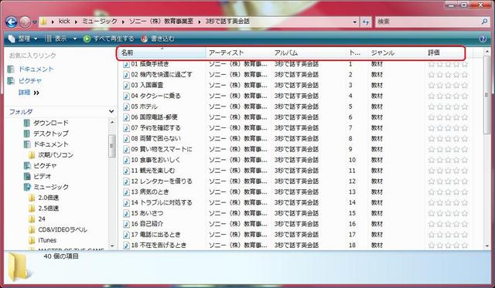This screenshot has height=288, width=495.
Task: Open the address bar history dropdown
Action: 355,22
